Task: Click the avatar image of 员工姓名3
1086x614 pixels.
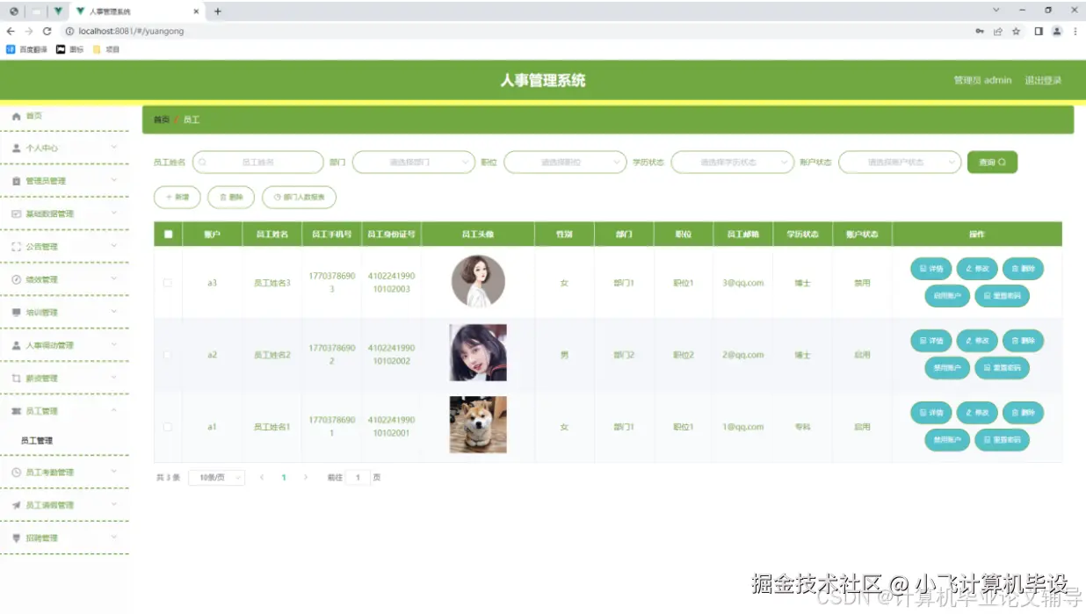Action: [x=478, y=281]
